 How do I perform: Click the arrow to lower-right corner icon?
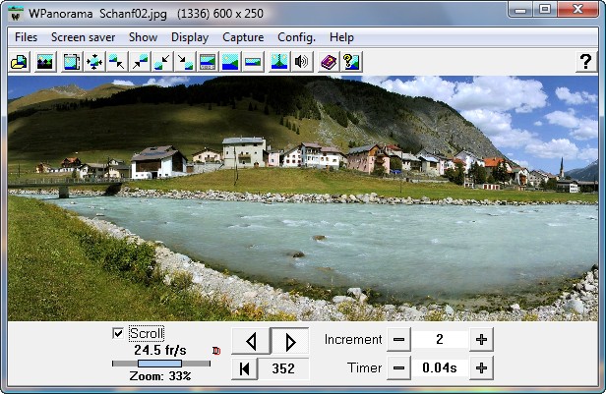click(x=185, y=62)
